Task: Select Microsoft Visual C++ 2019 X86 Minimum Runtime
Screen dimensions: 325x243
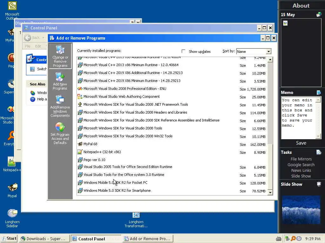Action: pos(172,81)
